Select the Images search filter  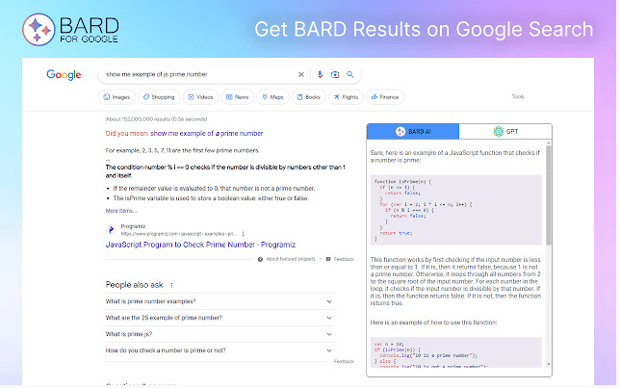click(x=117, y=97)
